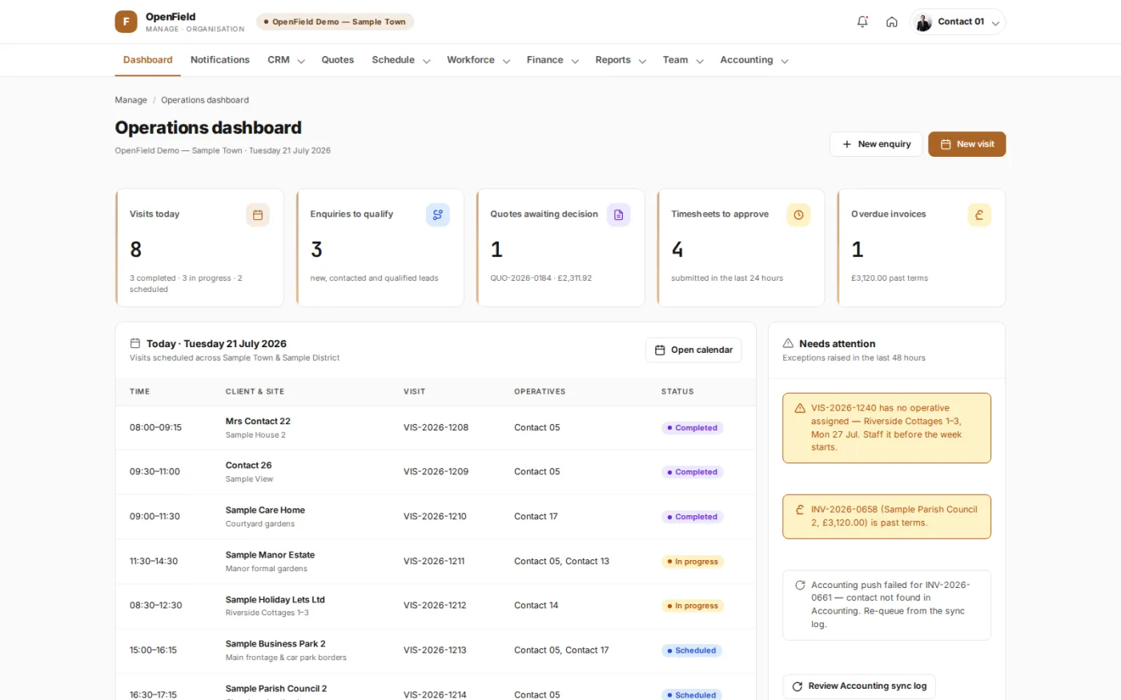Click the Contact 01 avatar picture
The width and height of the screenshot is (1121, 700).
coord(923,22)
